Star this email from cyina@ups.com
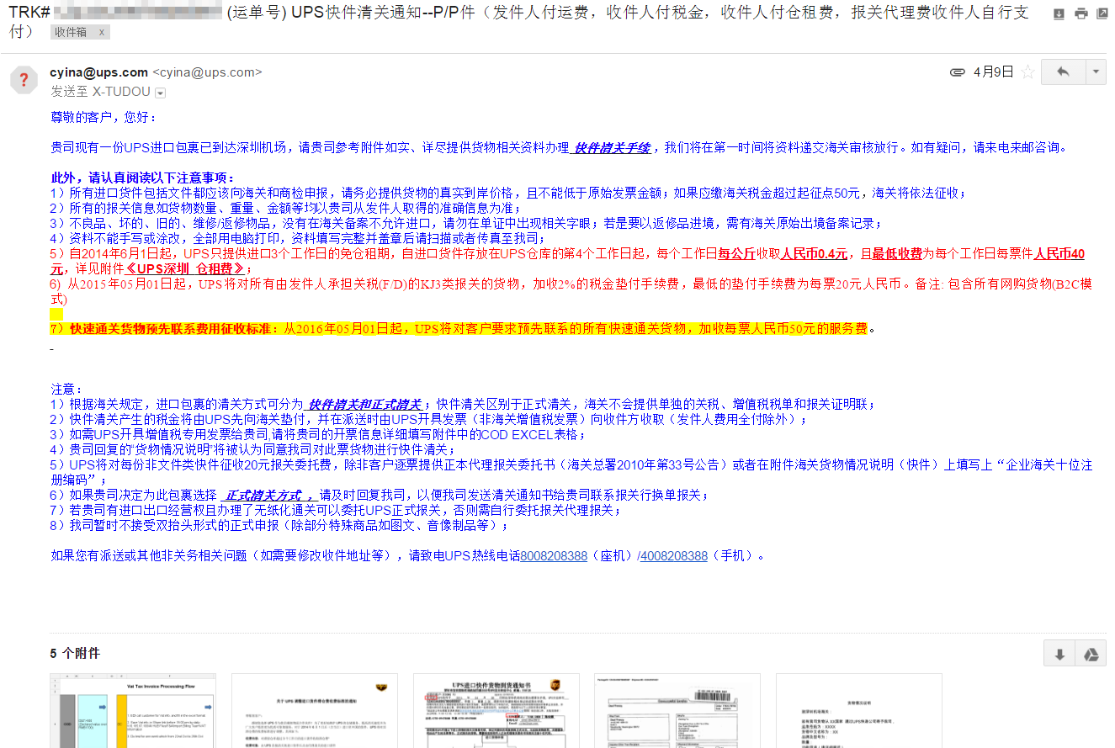The width and height of the screenshot is (1115, 748). tap(1027, 72)
